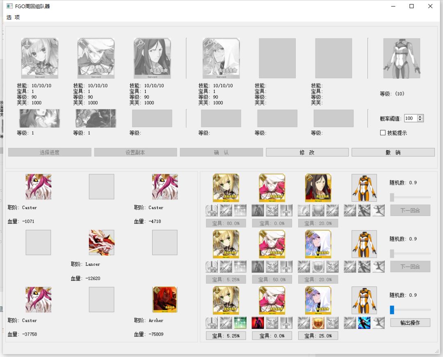
Task: Open the second craft essence thumbnail
Action: (x=96, y=118)
